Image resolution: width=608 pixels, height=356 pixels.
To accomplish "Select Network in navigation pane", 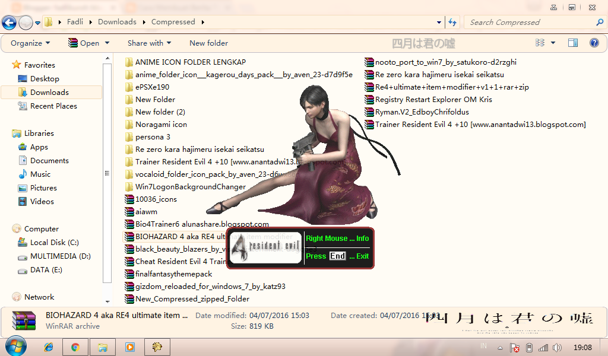I will point(33,297).
